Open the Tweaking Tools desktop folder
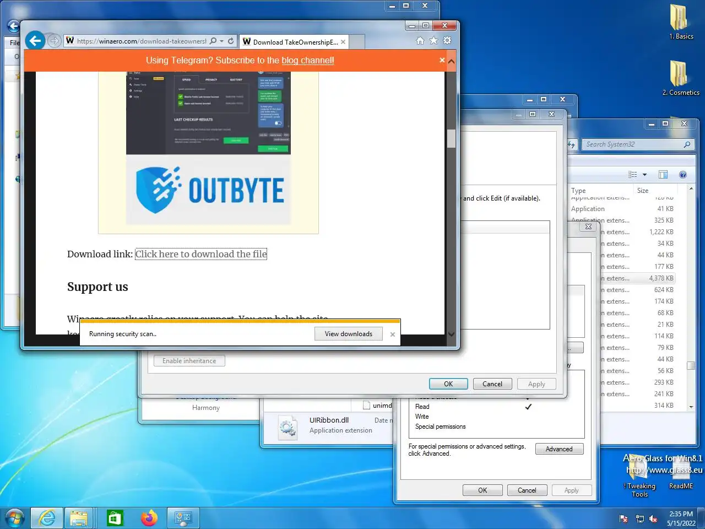This screenshot has width=705, height=529. tap(639, 476)
